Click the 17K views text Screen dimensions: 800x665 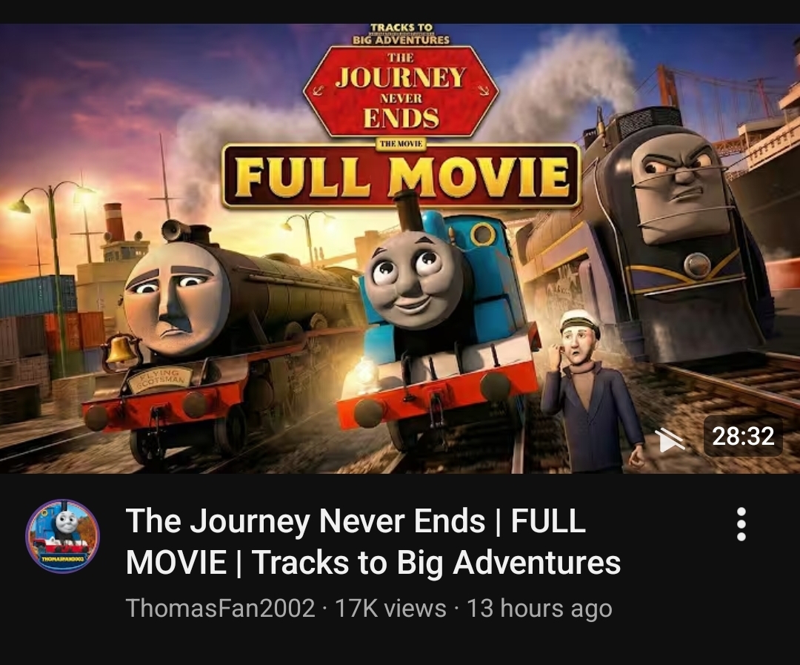tap(390, 609)
